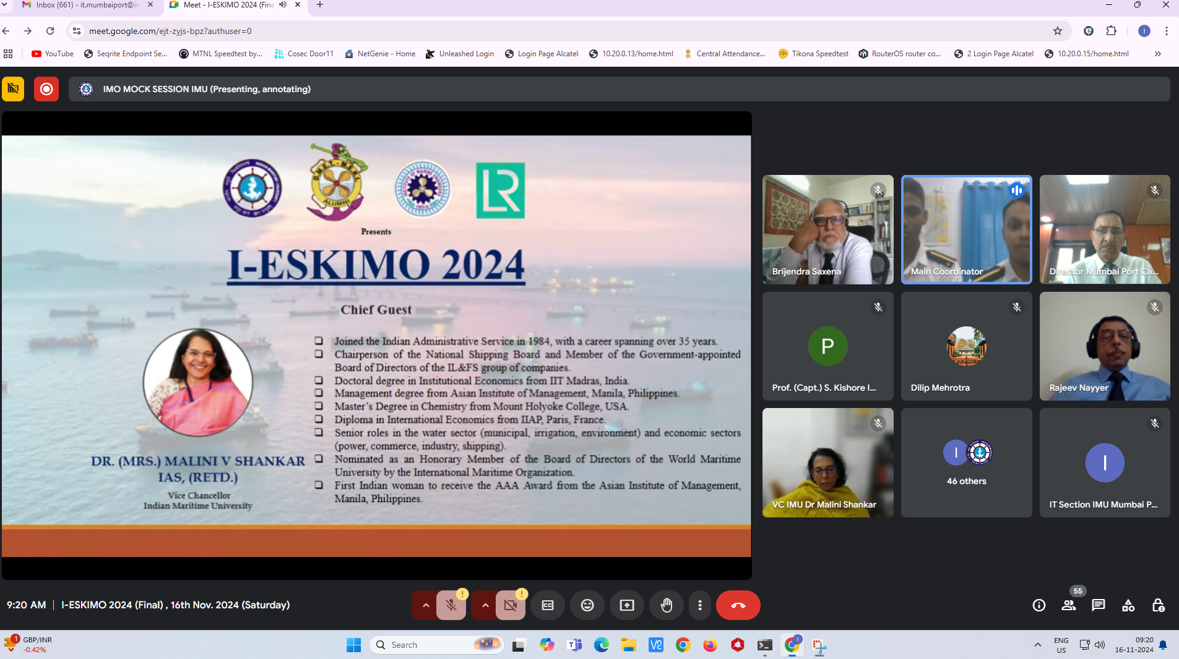Screen dimensions: 1179x659
Task: Click the address bar URL
Action: click(170, 31)
